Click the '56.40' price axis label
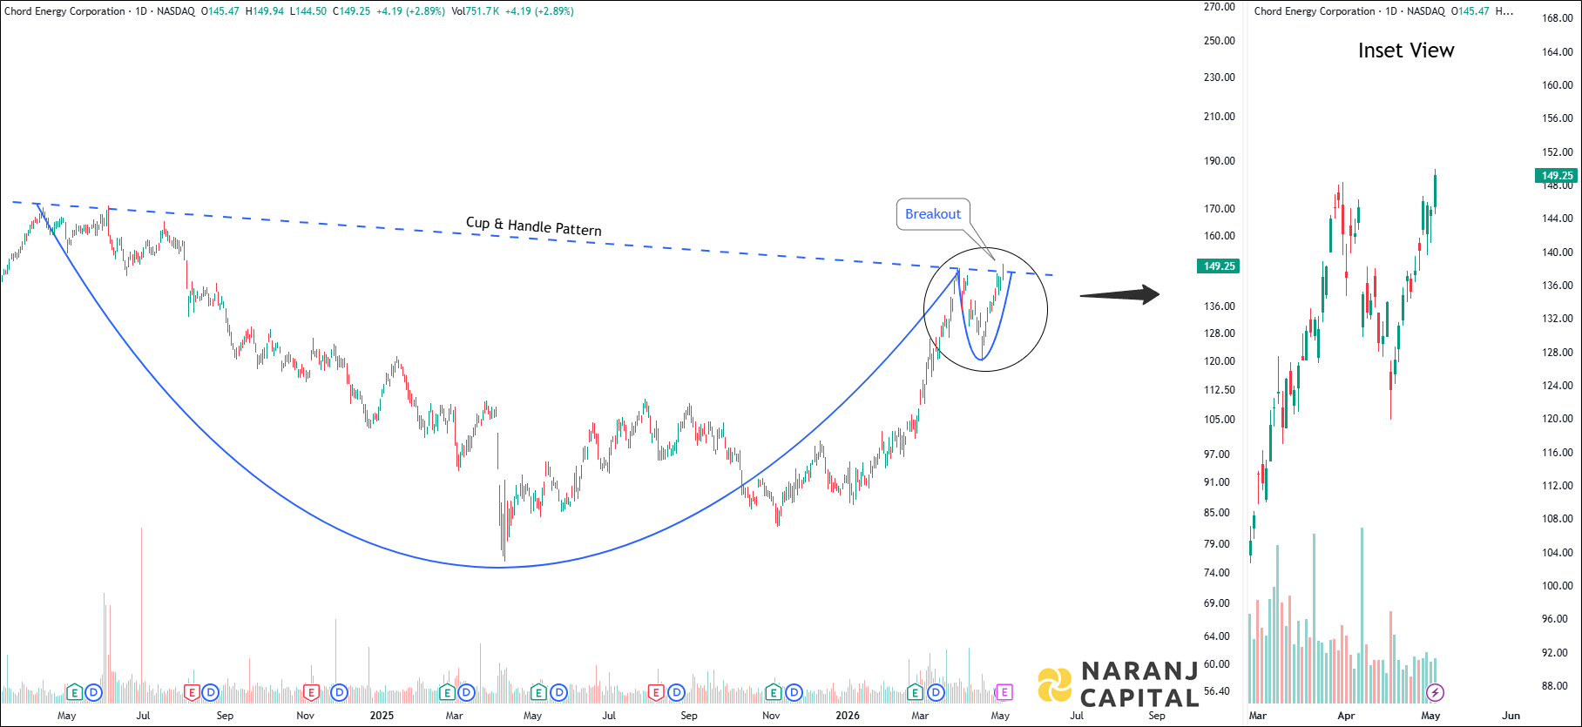The height and width of the screenshot is (727, 1582). [1217, 691]
